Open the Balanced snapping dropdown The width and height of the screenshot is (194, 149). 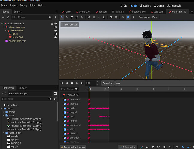[127, 147]
